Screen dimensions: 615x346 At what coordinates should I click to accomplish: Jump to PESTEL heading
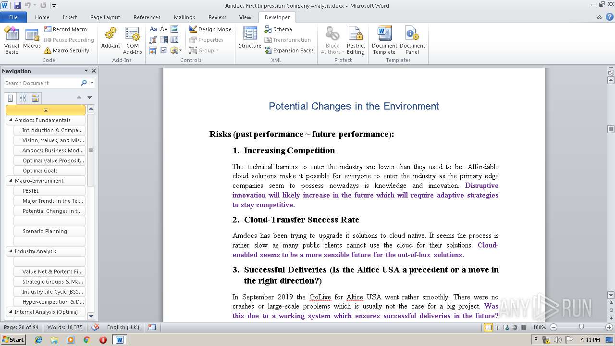point(49,191)
